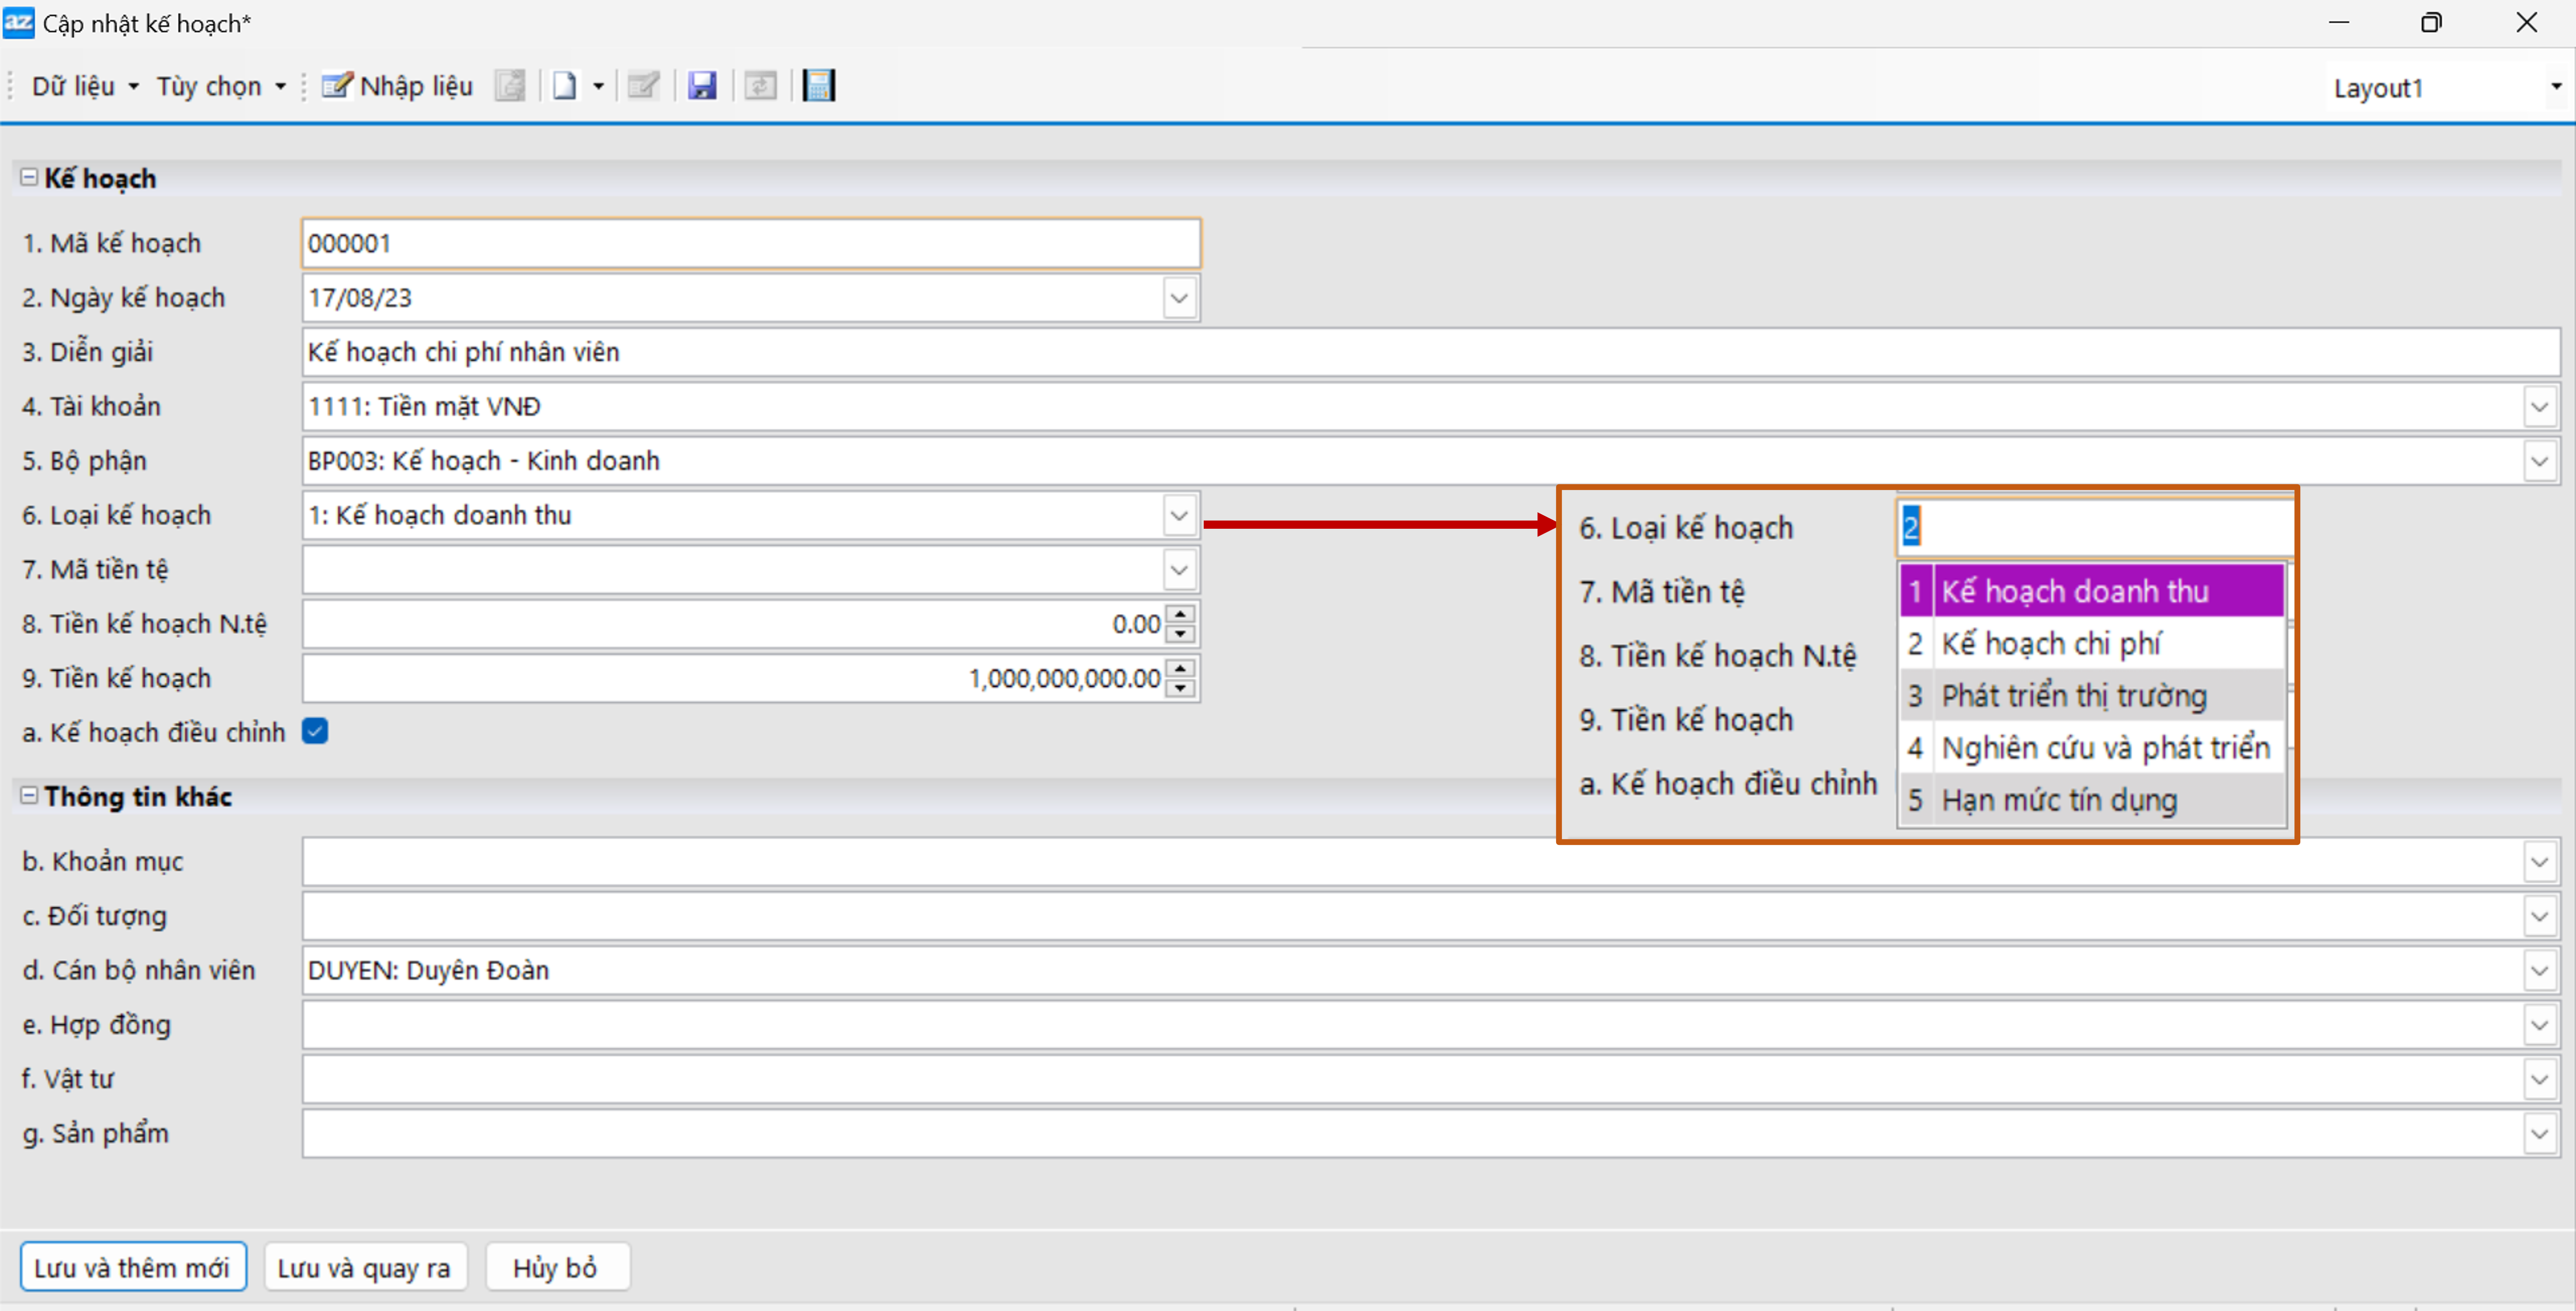Click the grayed refresh icon in toolbar
Screen dimensions: 2576x1311
pos(761,86)
